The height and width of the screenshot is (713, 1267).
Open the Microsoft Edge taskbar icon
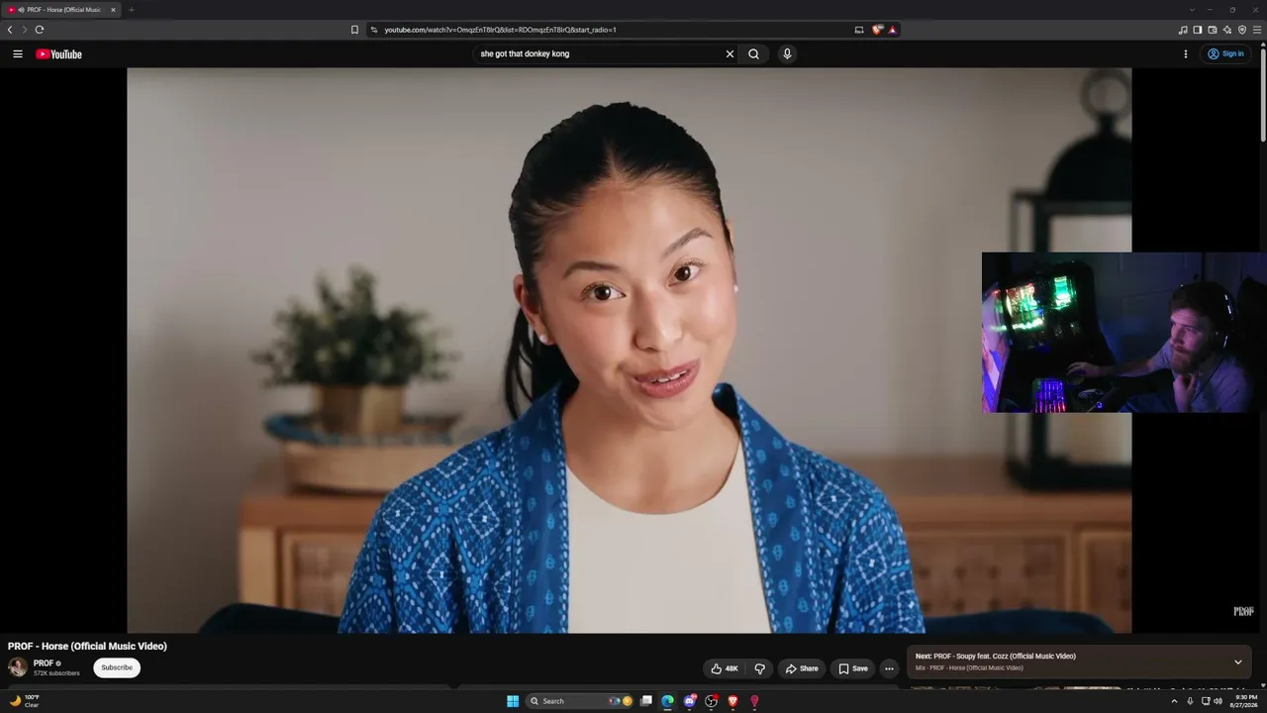pos(667,701)
